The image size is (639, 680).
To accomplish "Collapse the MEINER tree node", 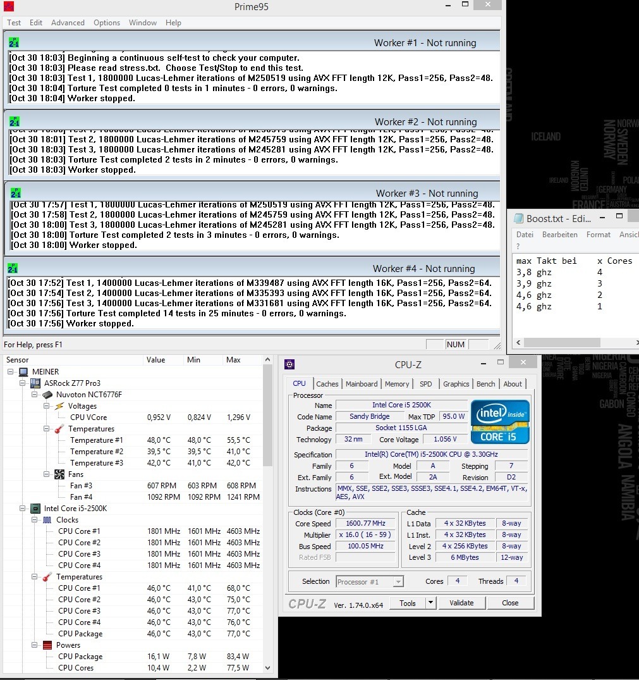I will tap(10, 372).
